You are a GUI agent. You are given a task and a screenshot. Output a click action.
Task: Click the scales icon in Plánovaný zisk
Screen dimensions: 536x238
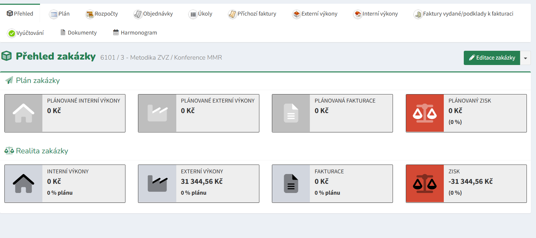click(x=424, y=113)
